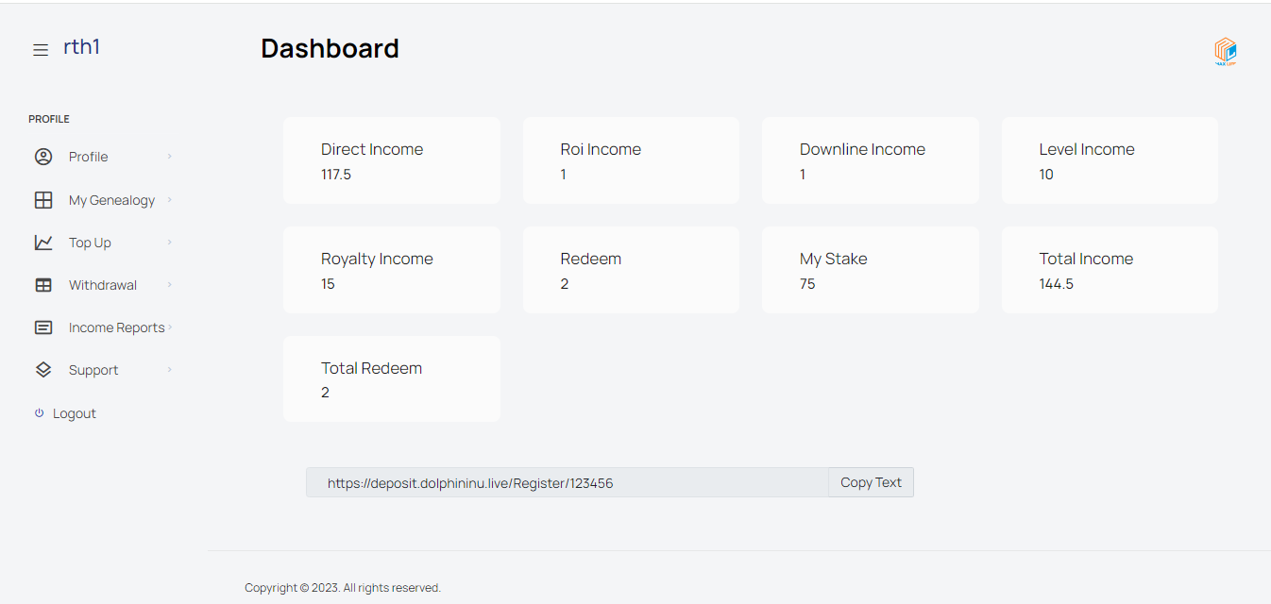Open the Income Reports menu item
This screenshot has width=1271, height=604.
[x=116, y=327]
